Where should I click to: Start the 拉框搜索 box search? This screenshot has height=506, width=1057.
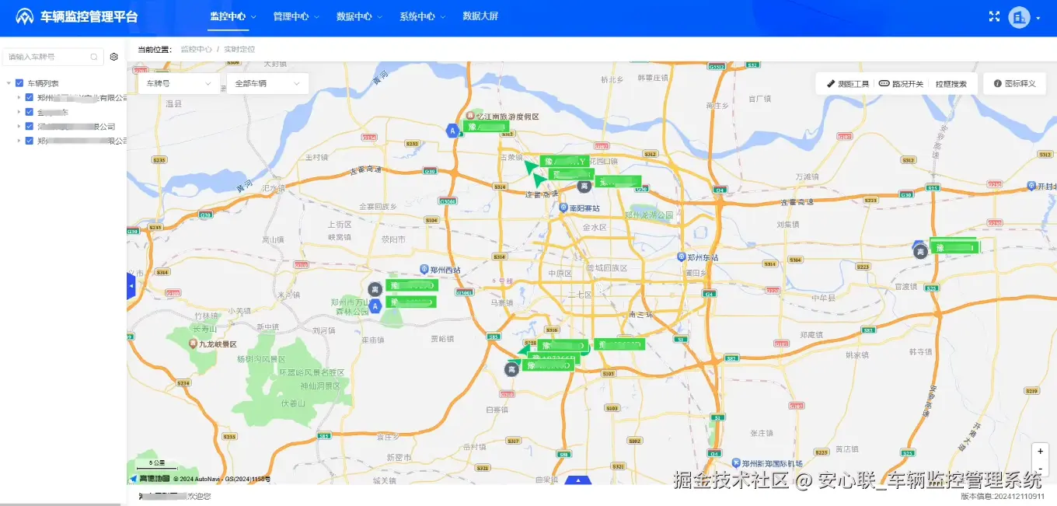coord(951,83)
